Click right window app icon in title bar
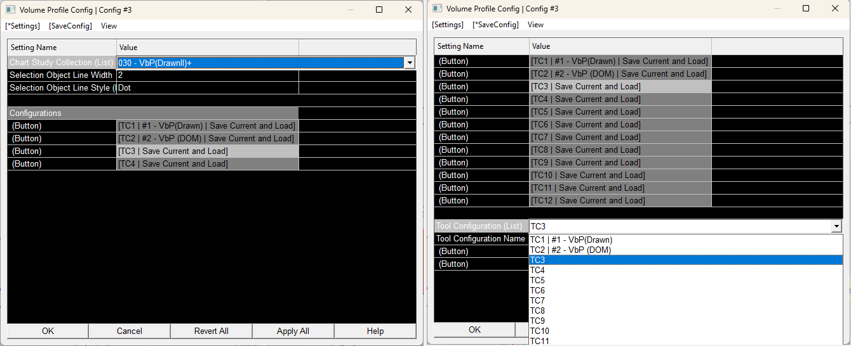Viewport: 851px width, 346px height. (x=437, y=8)
